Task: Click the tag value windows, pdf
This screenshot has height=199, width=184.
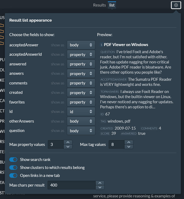Action: click(119, 121)
